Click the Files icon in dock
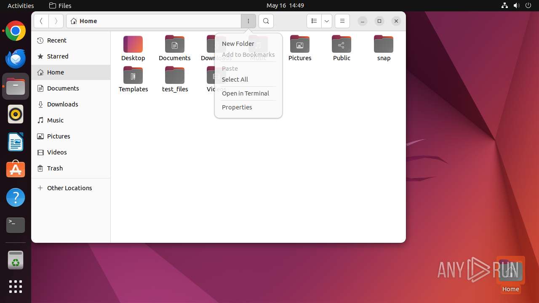The height and width of the screenshot is (303, 539). [x=16, y=87]
